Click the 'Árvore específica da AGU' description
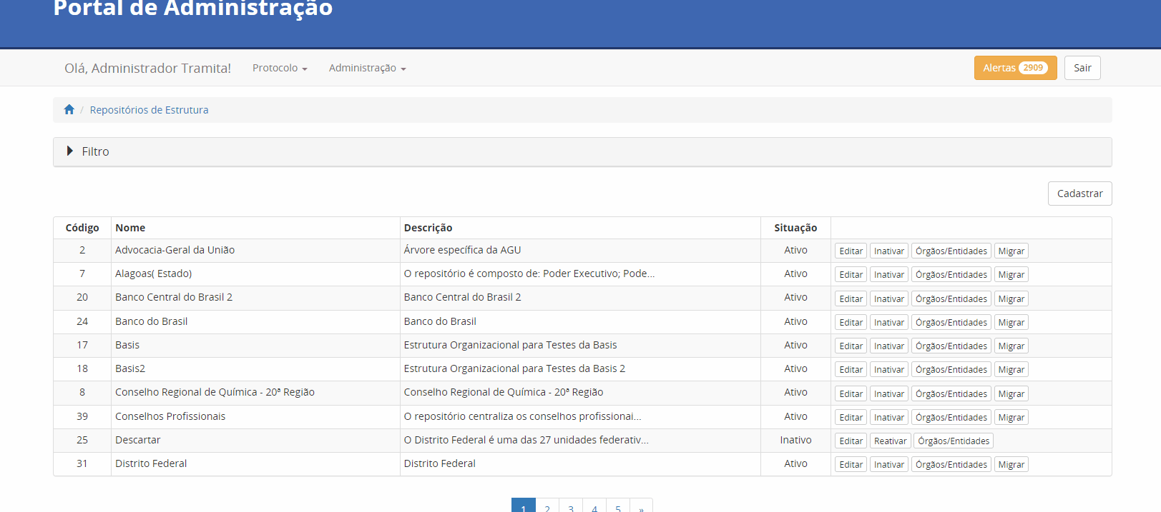The width and height of the screenshot is (1161, 512). point(462,250)
